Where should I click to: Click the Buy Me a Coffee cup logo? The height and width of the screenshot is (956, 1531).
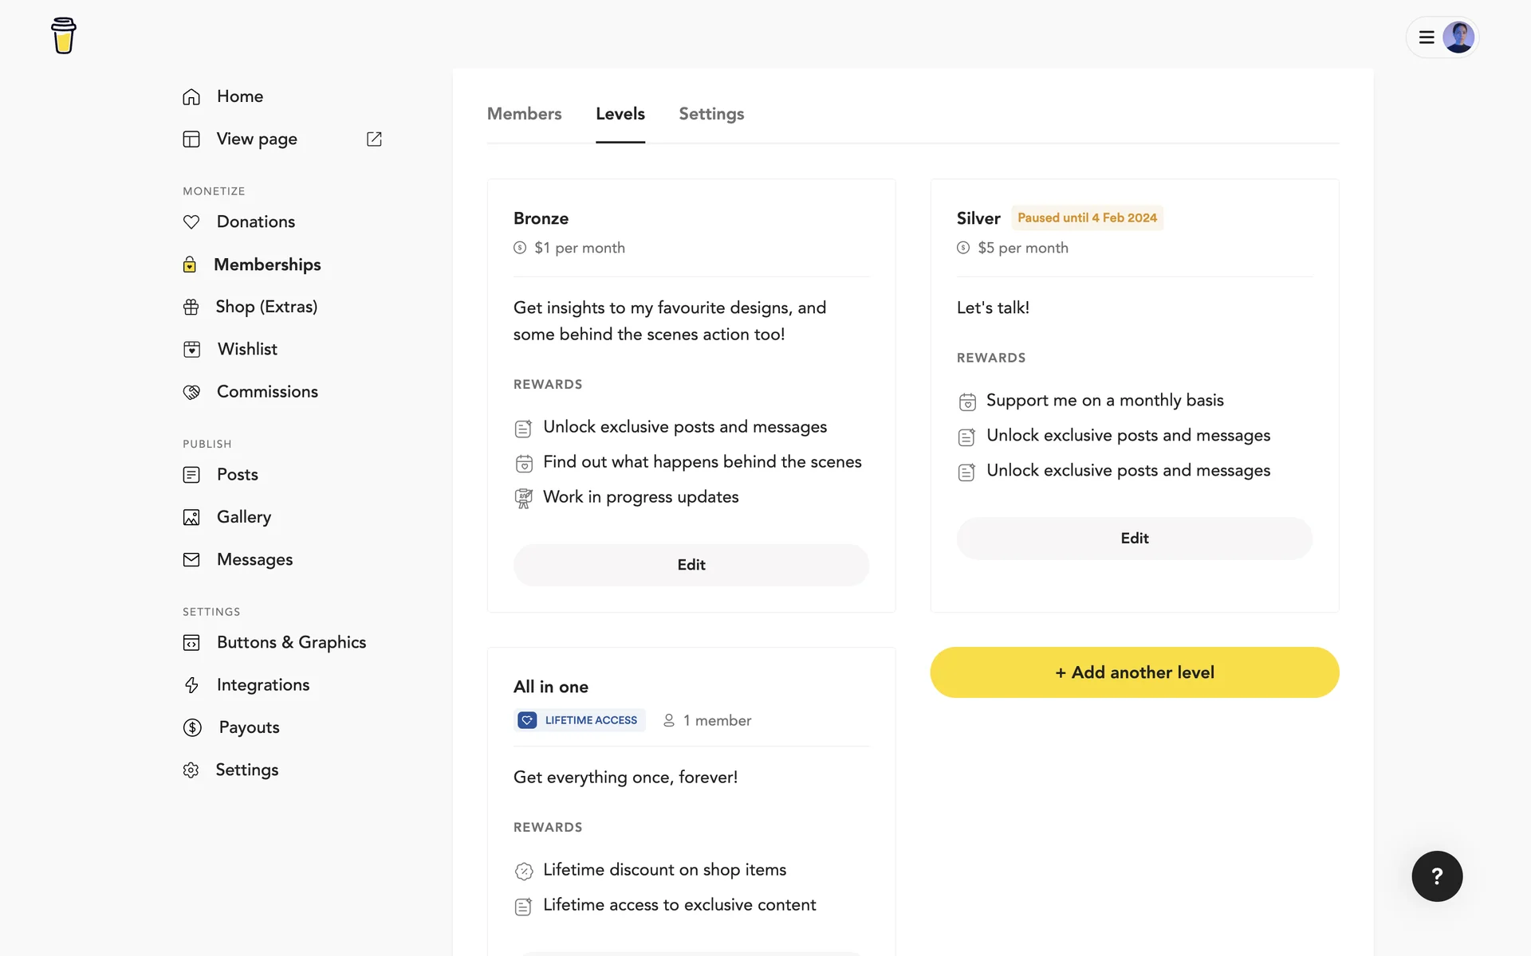click(63, 36)
